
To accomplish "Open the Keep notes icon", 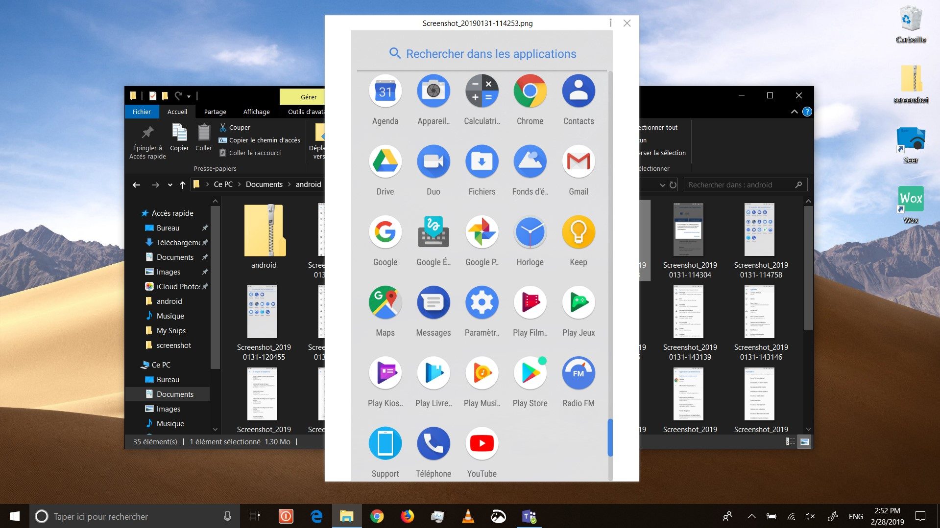I will 578,232.
